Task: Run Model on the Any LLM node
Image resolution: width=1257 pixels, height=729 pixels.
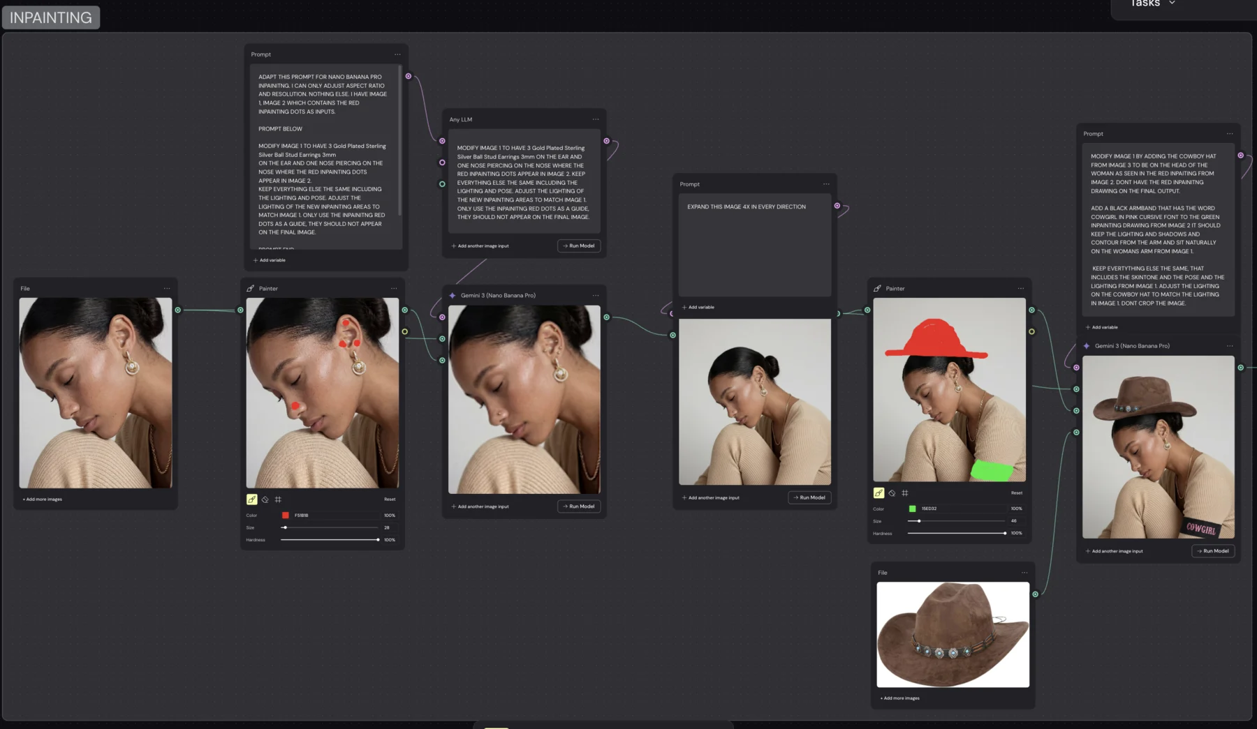Action: coord(579,246)
